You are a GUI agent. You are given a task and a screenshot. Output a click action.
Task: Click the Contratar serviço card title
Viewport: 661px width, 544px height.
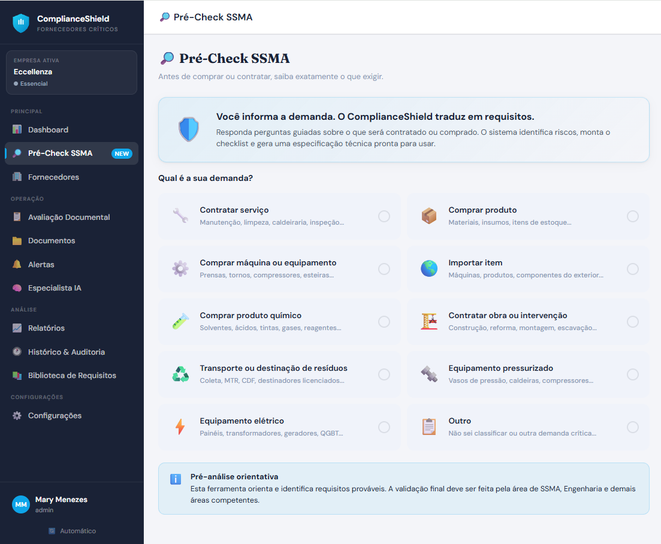pos(234,210)
